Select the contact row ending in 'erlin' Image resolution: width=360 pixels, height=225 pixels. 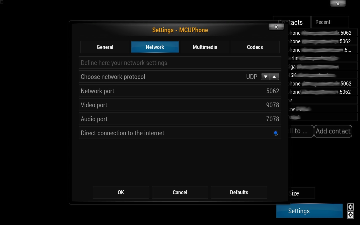[324, 58]
